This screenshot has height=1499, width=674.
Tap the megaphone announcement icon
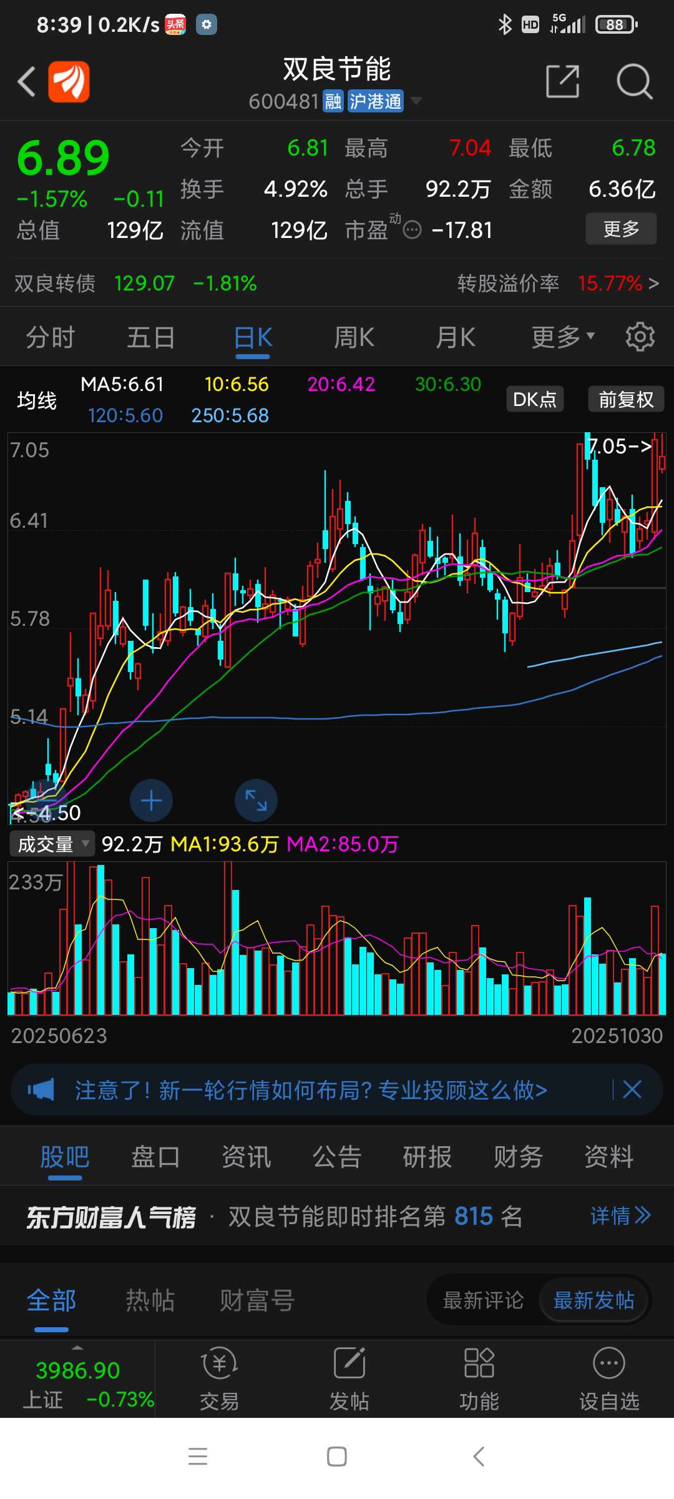click(x=41, y=1090)
